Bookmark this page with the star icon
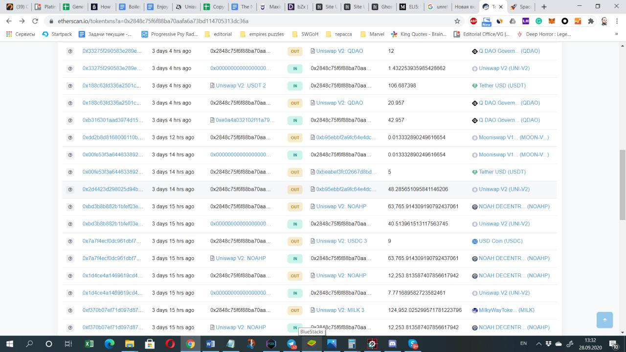The width and height of the screenshot is (626, 352). point(457,21)
